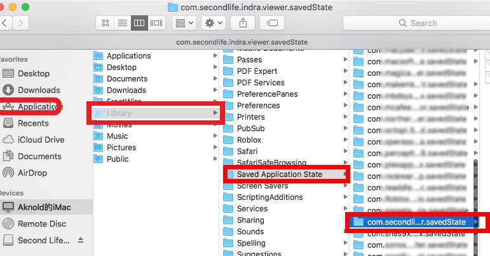Expand Music folder disclosure arrow
This screenshot has height=256, width=490.
click(215, 136)
